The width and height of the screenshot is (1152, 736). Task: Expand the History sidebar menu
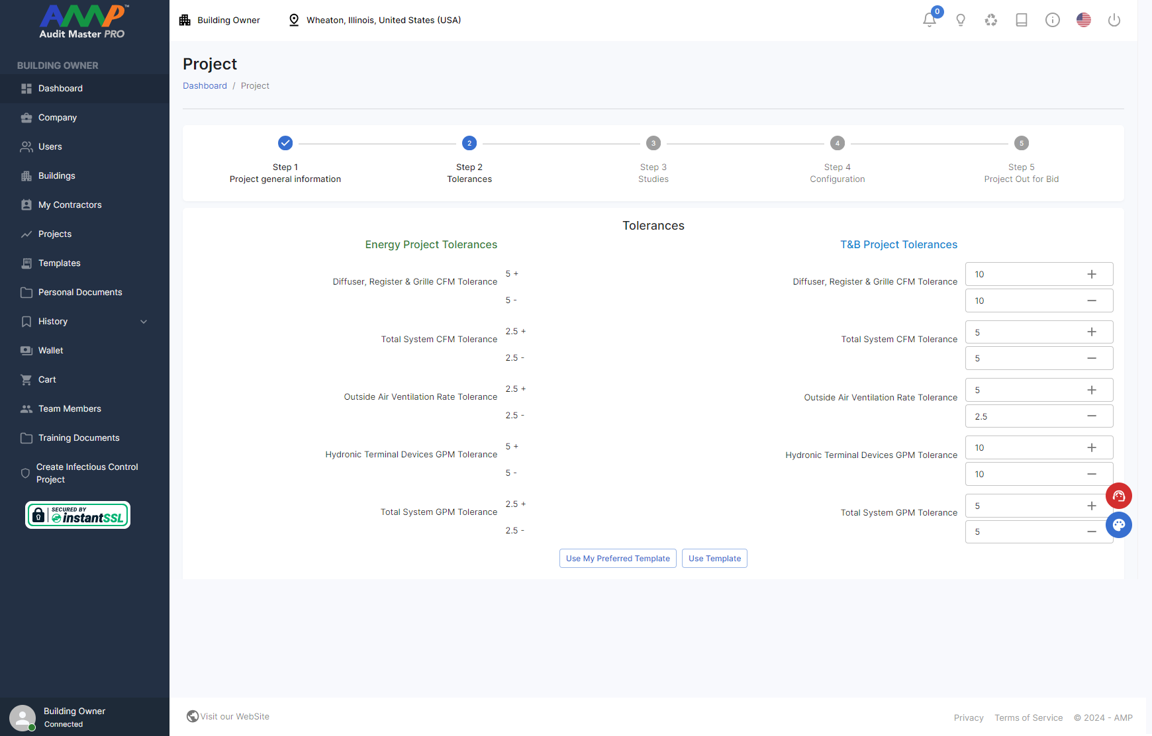(84, 321)
